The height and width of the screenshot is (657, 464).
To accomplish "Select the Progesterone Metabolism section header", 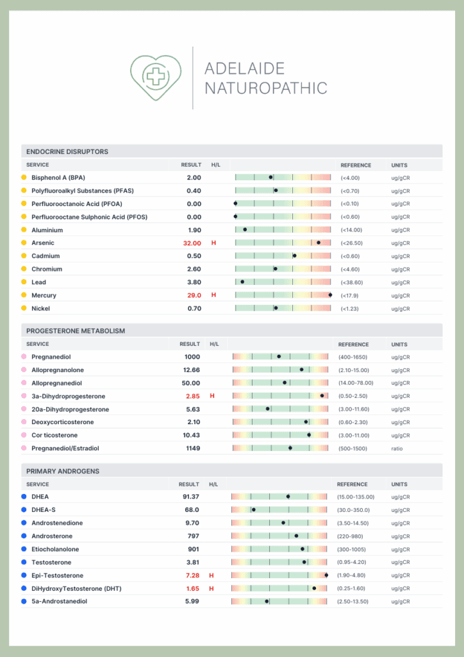I will coord(76,331).
